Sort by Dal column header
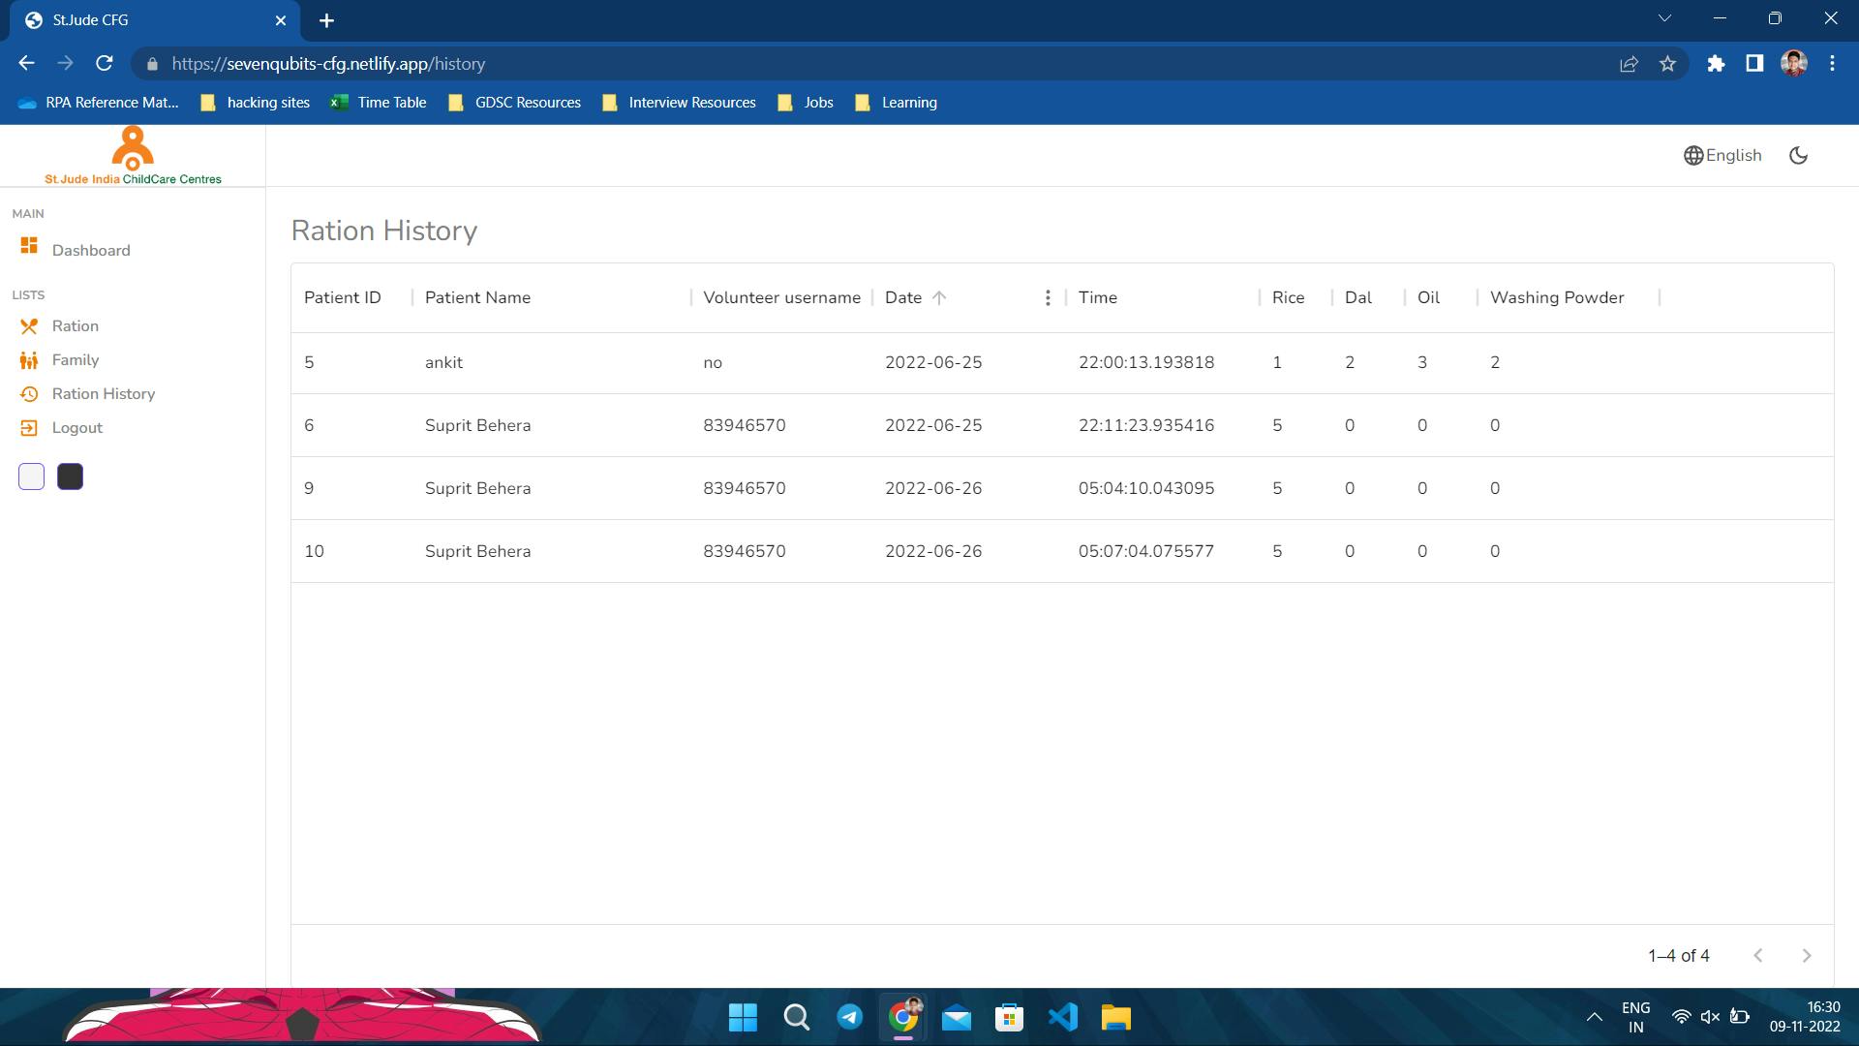The width and height of the screenshot is (1859, 1046). 1358,298
